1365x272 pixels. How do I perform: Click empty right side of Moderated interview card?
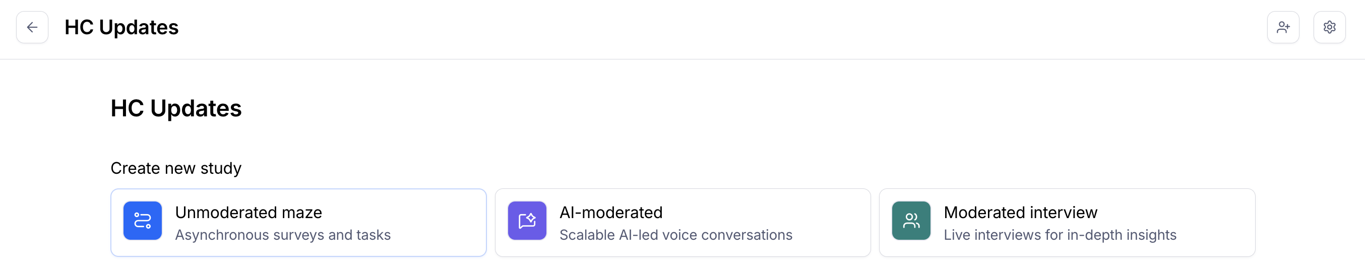[x=1219, y=222]
